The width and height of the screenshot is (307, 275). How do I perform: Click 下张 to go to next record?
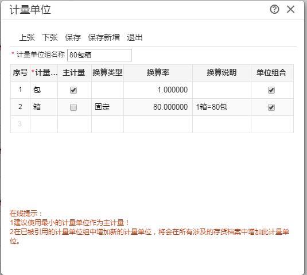[50, 37]
